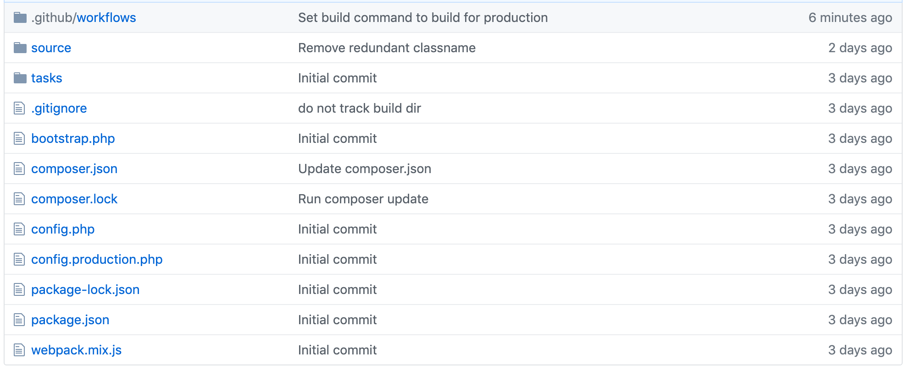This screenshot has width=910, height=370.
Task: Open the 'Run composer update' commit
Action: 363,199
